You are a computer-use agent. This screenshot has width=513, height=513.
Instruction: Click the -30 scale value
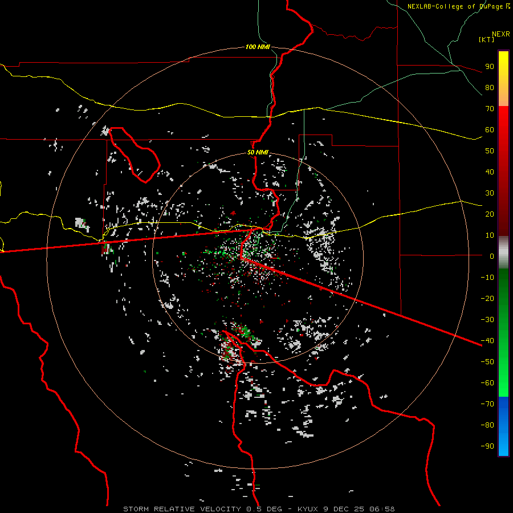(x=487, y=320)
